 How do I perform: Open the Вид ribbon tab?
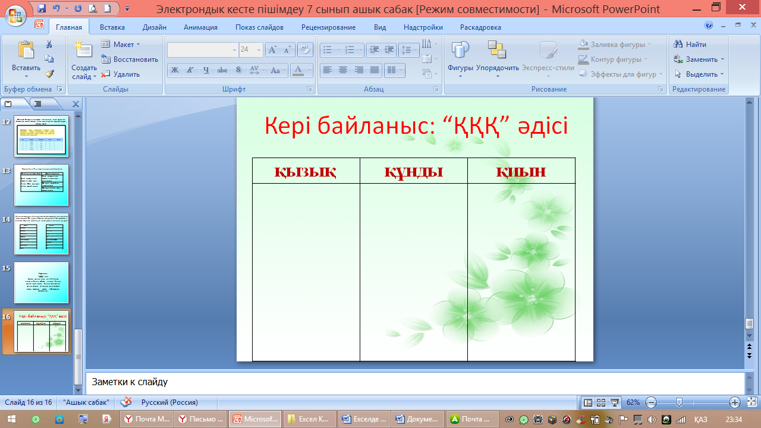(x=380, y=27)
